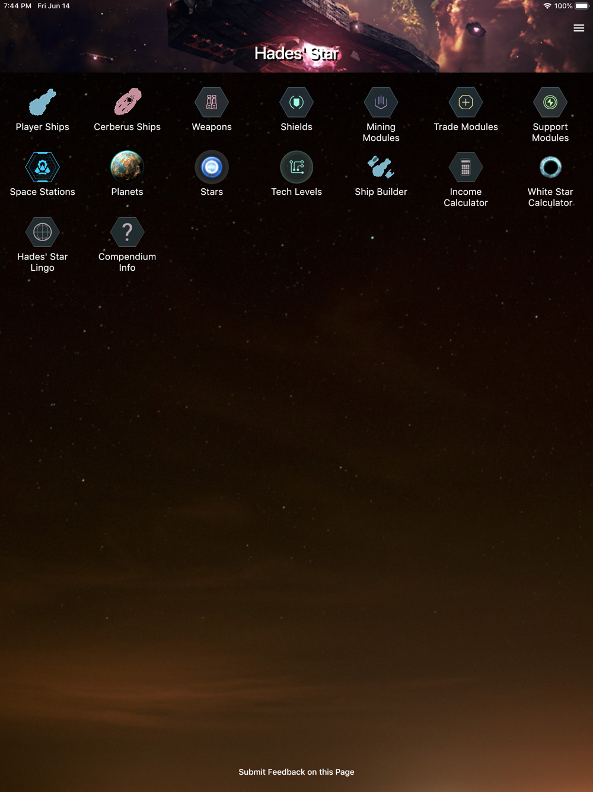Click the Income Calculator label text
This screenshot has height=792, width=593.
pyautogui.click(x=466, y=197)
